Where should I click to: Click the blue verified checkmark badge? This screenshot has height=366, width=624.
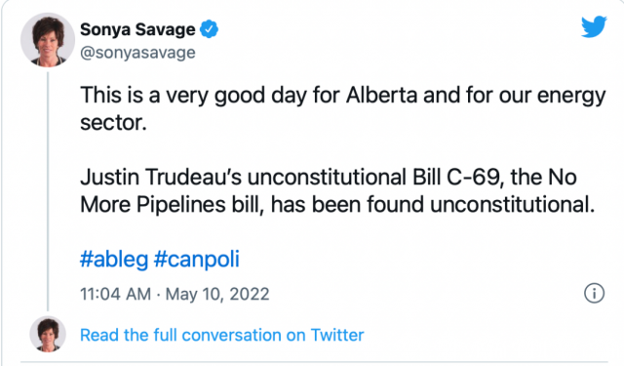209,29
